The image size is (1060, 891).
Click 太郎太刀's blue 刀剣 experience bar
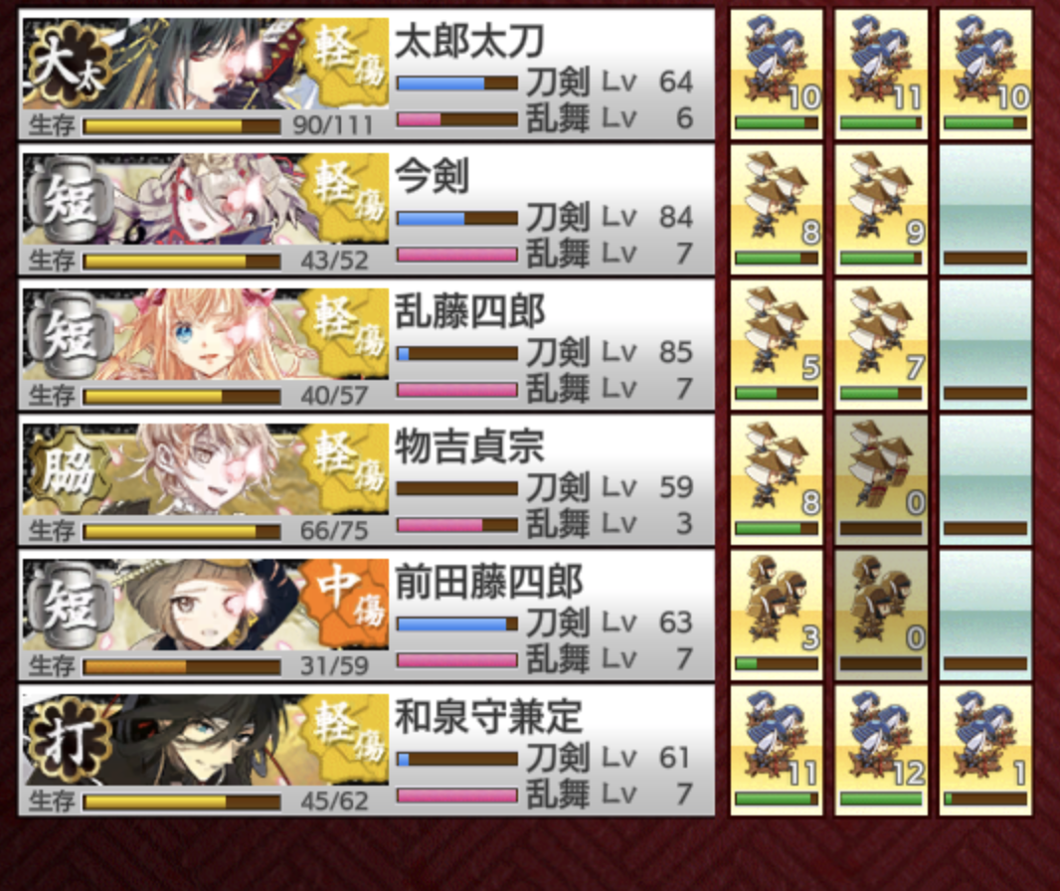tap(457, 84)
